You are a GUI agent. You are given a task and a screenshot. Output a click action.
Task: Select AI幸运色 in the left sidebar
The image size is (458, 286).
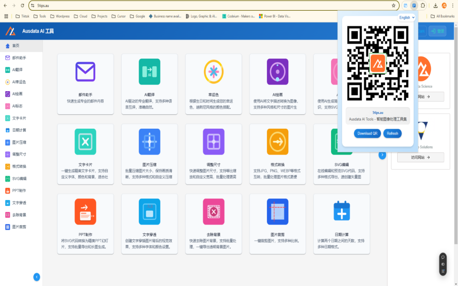21,82
